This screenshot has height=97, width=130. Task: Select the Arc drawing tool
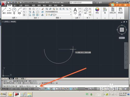(19, 11)
